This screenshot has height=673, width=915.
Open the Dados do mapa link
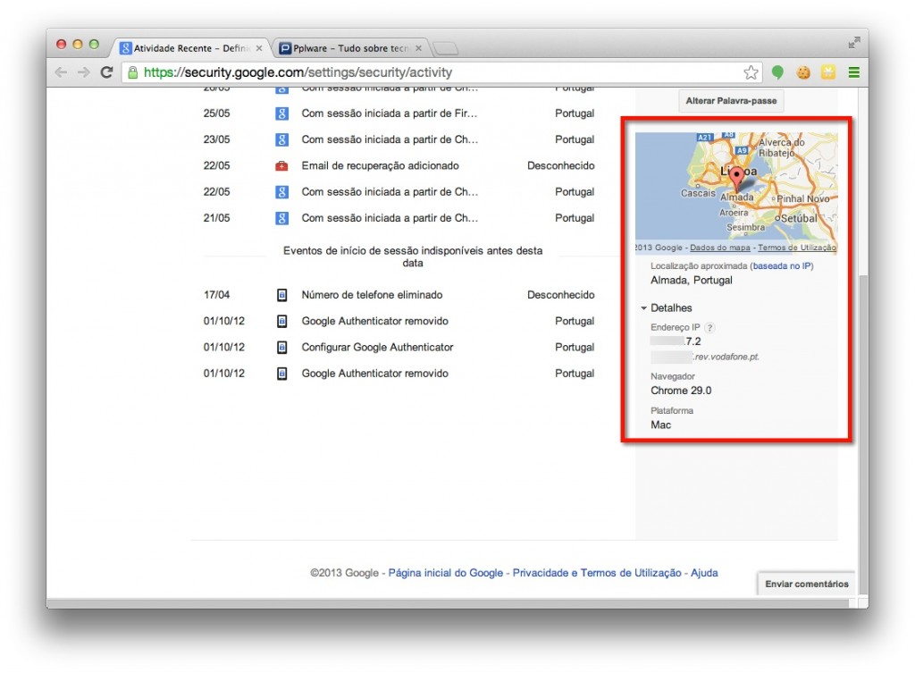719,248
